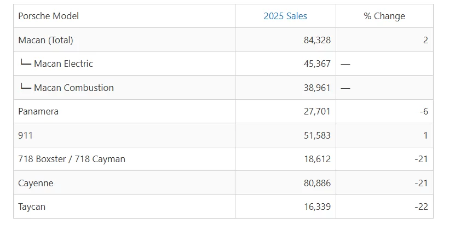Click the % Change column header
Image resolution: width=449 pixels, height=229 pixels.
tap(384, 16)
